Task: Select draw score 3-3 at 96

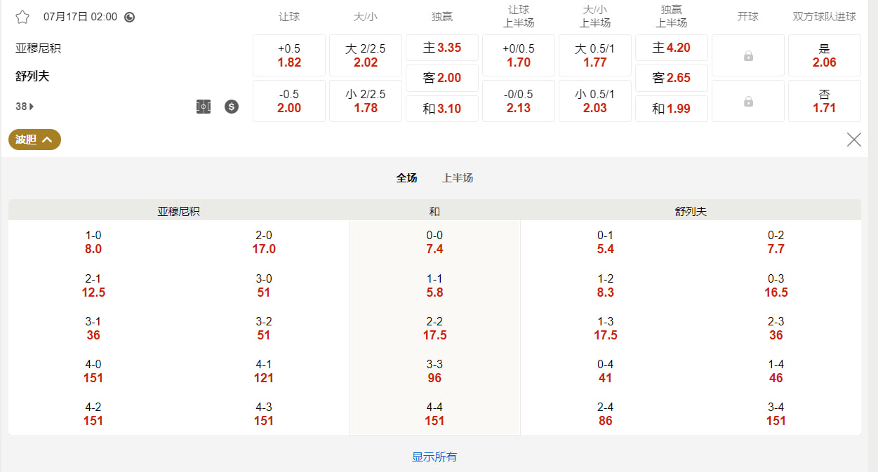Action: click(x=434, y=371)
